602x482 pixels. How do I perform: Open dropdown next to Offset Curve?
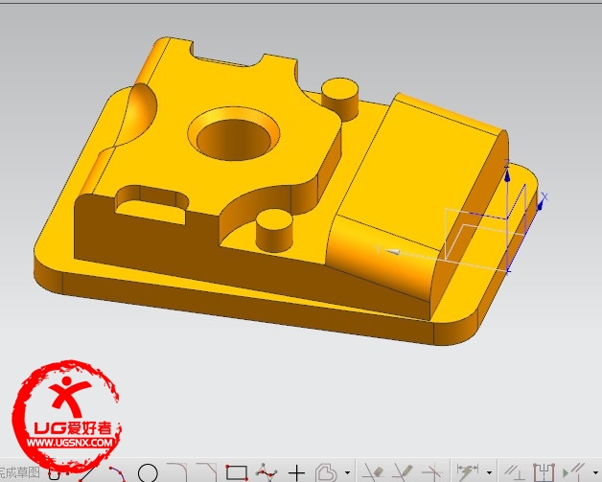347,472
